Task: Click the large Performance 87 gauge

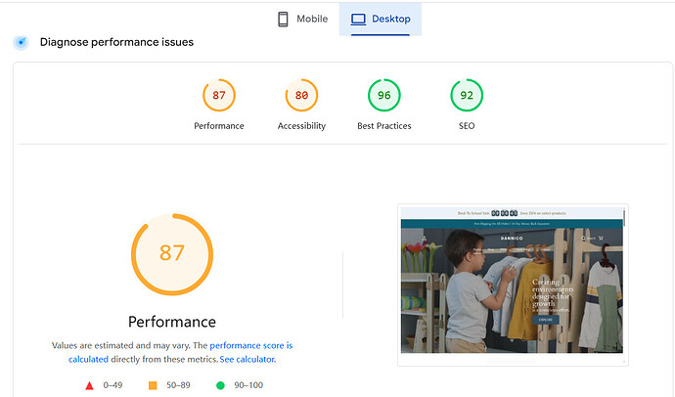Action: coord(172,253)
